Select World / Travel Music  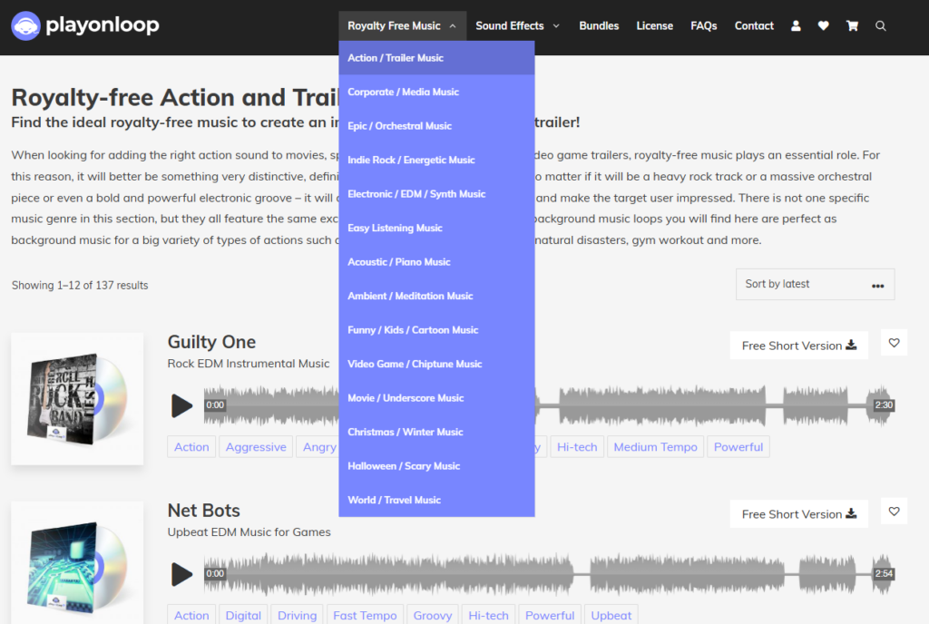click(x=436, y=501)
